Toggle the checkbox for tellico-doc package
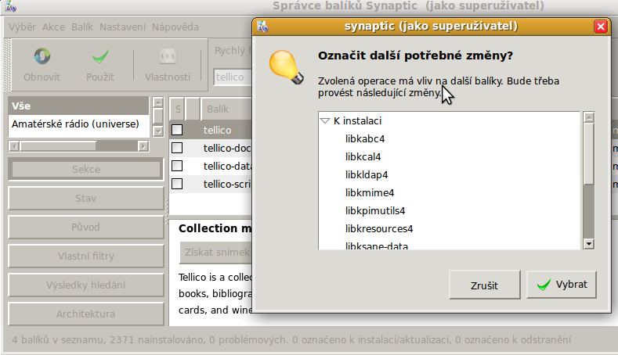This screenshot has width=618, height=355. 177,148
